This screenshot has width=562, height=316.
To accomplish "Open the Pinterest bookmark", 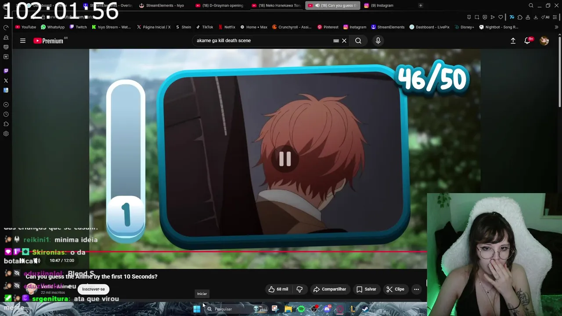I will (328, 27).
